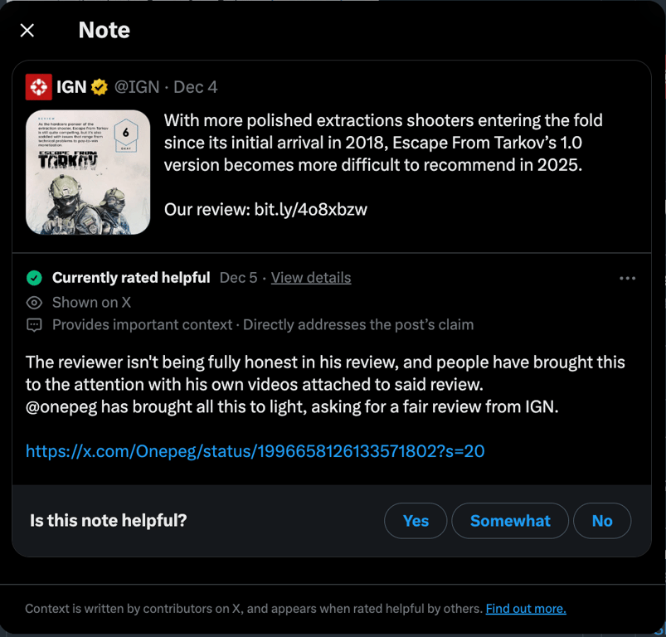Rate the note helpful with Yes
This screenshot has height=637, width=666.
pos(416,521)
